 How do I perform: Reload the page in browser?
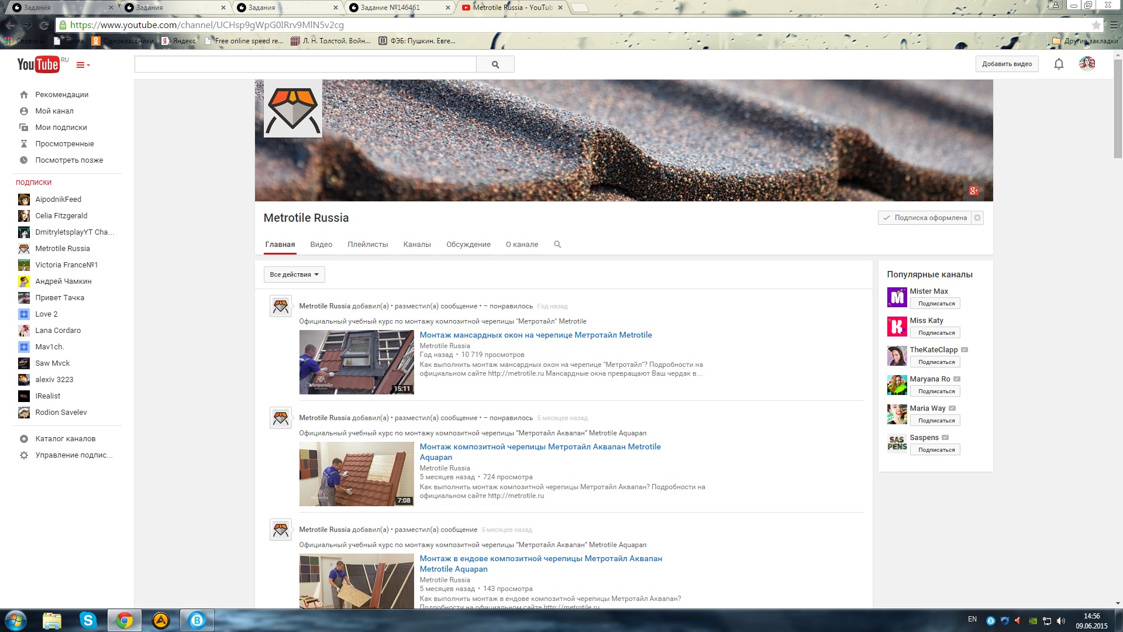point(44,25)
